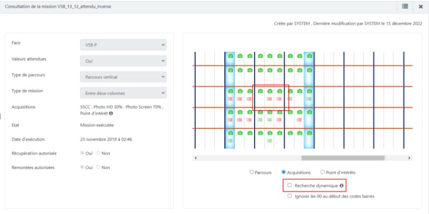This screenshot has width=429, height=214.
Task: Open the list view icon in header
Action: [405, 7]
